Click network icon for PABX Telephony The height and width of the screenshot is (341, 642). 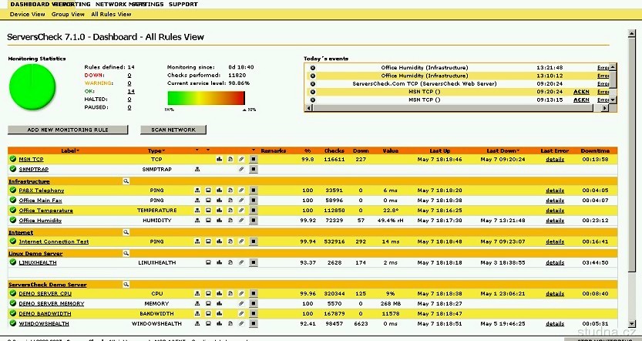coord(197,190)
